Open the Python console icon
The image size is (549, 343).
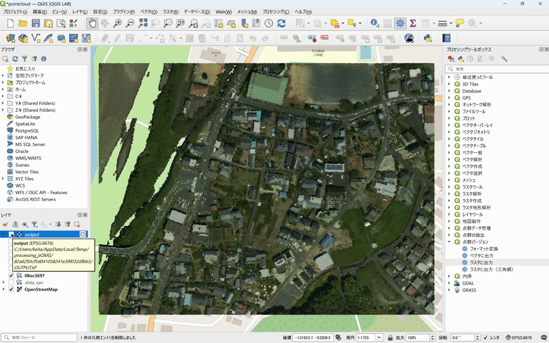pyautogui.click(x=428, y=38)
